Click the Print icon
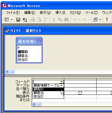Screen dimensions: 112x113 coord(33,20)
